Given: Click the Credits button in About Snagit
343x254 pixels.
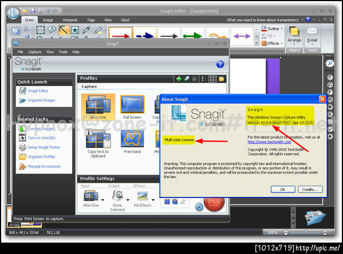Looking at the screenshot, I should [310, 190].
